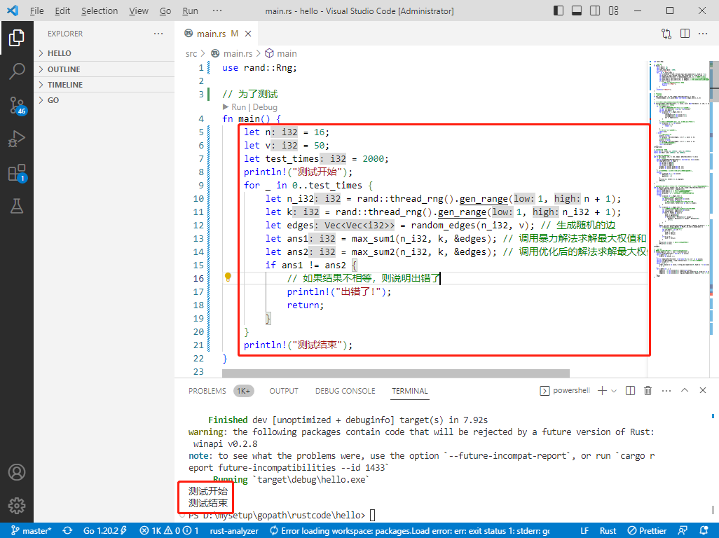Close the terminal panel
Image resolution: width=719 pixels, height=538 pixels.
702,390
